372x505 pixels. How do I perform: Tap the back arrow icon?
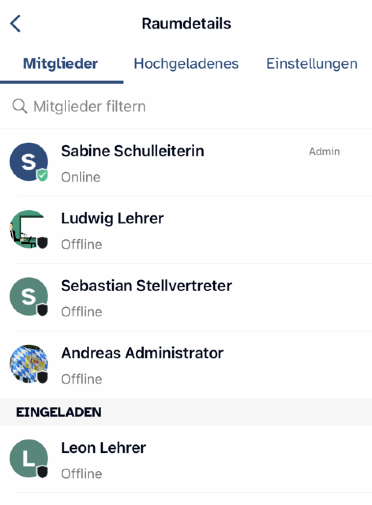pyautogui.click(x=15, y=24)
